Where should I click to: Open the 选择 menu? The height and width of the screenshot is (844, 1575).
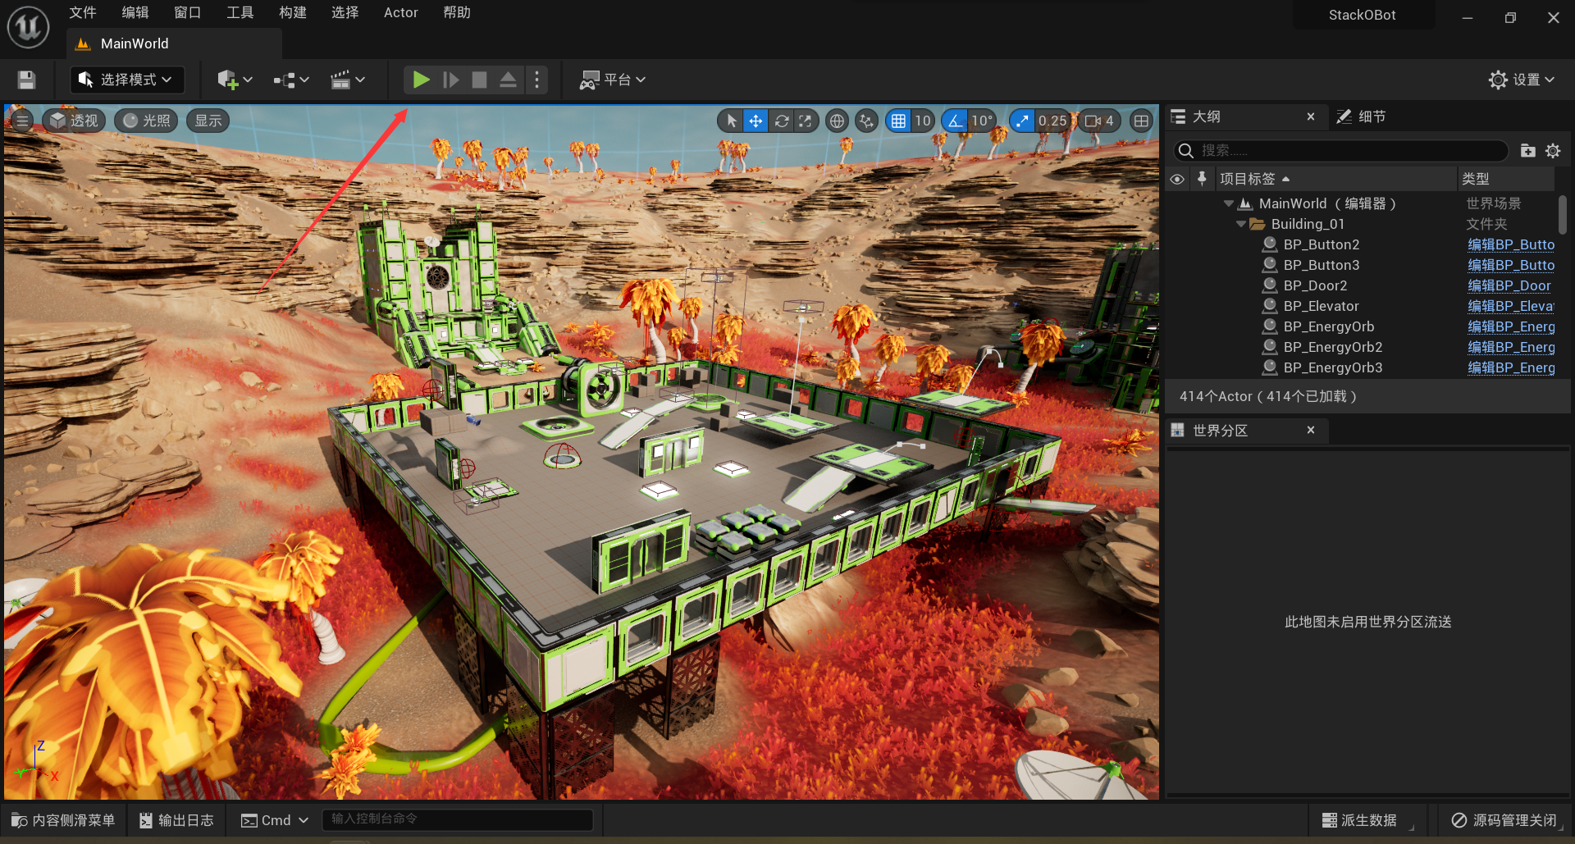coord(345,12)
